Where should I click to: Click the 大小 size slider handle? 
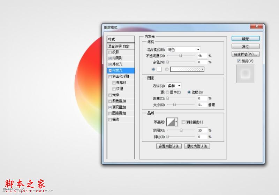coord(174,104)
